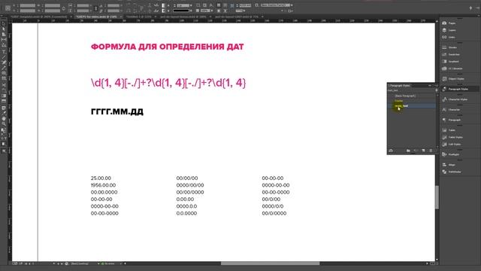The image size is (481, 271).
Task: Select the Type tool
Action: pyautogui.click(x=4, y=51)
